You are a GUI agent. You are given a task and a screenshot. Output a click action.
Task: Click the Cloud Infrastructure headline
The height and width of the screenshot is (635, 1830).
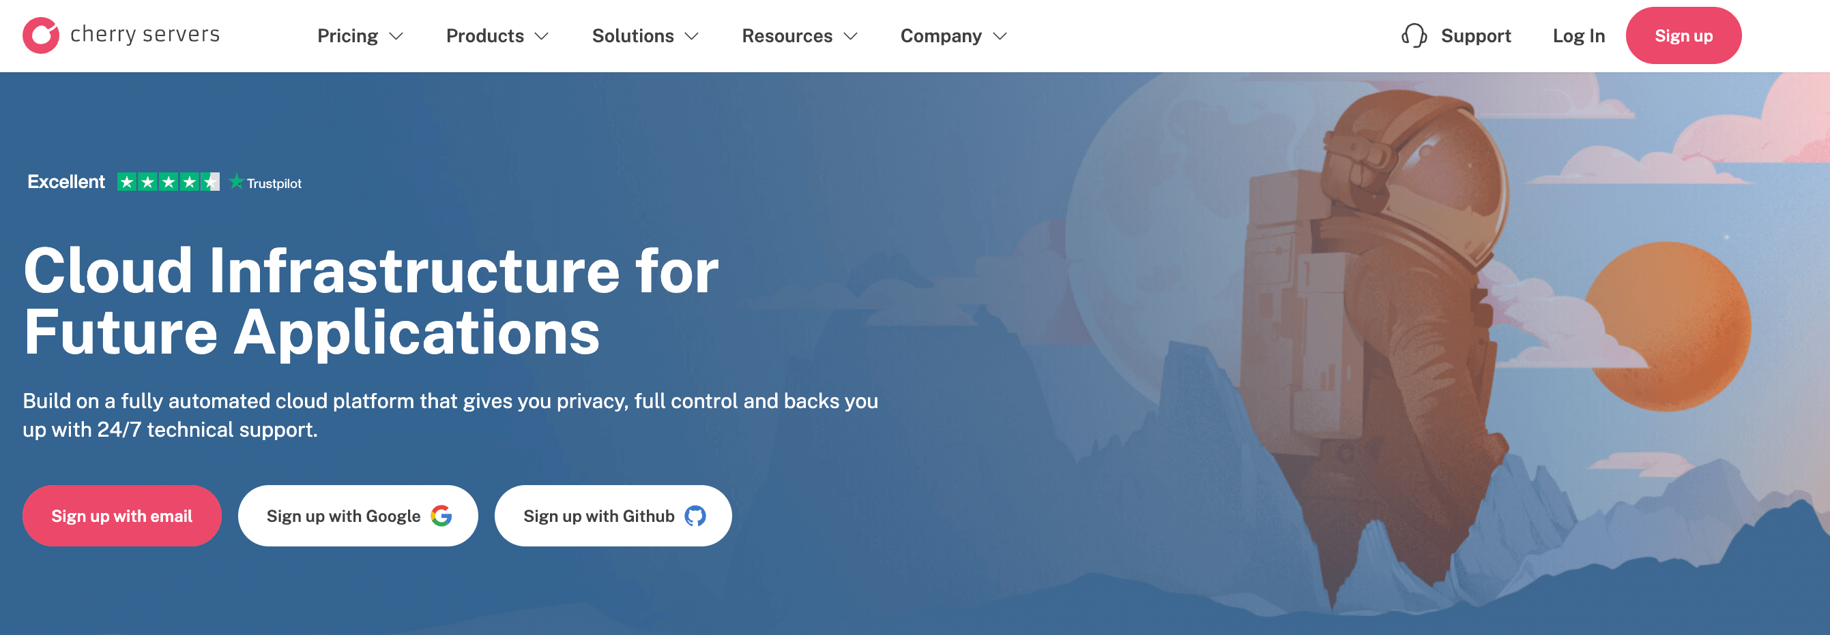coord(369,301)
